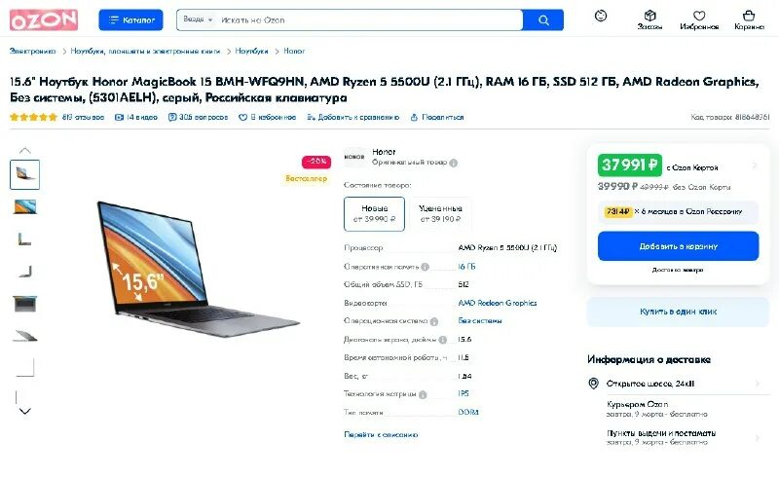The height and width of the screenshot is (478, 779).
Task: Click Добавить в корзину button
Action: [678, 246]
